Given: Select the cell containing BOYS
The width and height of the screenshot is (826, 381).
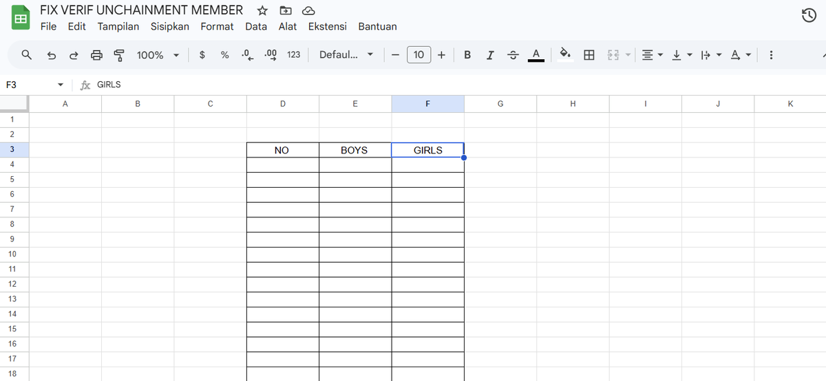Looking at the screenshot, I should (x=354, y=150).
